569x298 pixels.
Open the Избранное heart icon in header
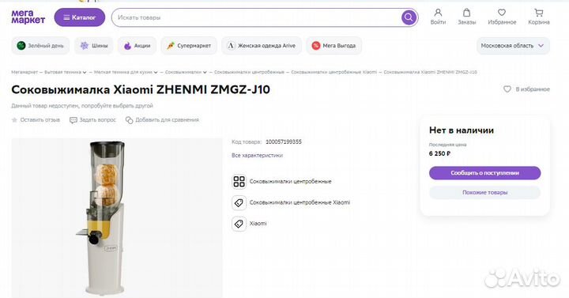pos(502,17)
